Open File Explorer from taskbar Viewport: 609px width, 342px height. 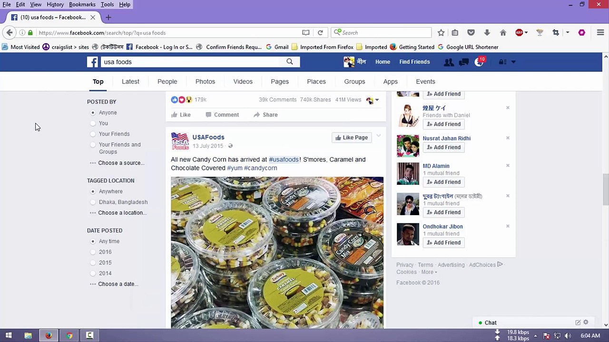pyautogui.click(x=28, y=335)
